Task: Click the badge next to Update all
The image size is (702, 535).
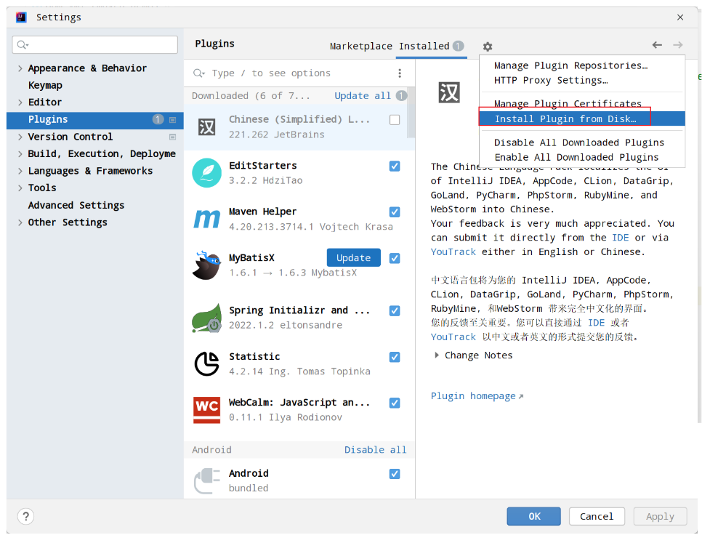Action: (x=401, y=96)
